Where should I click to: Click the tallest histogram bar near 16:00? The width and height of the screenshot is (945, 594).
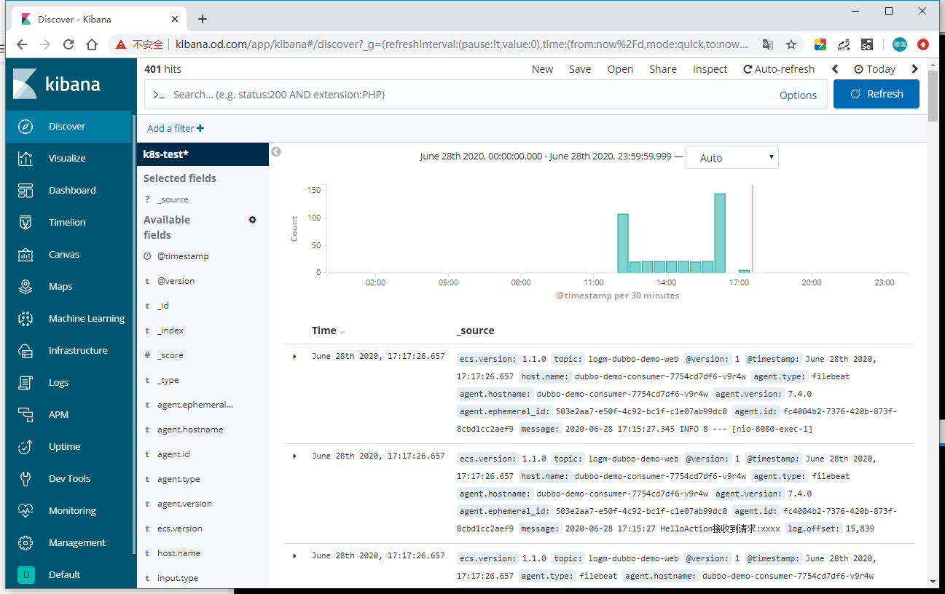coord(720,233)
